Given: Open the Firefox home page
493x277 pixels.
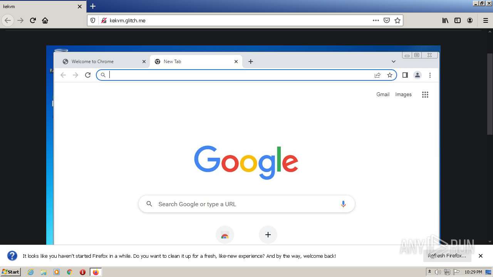Looking at the screenshot, I should (45, 20).
